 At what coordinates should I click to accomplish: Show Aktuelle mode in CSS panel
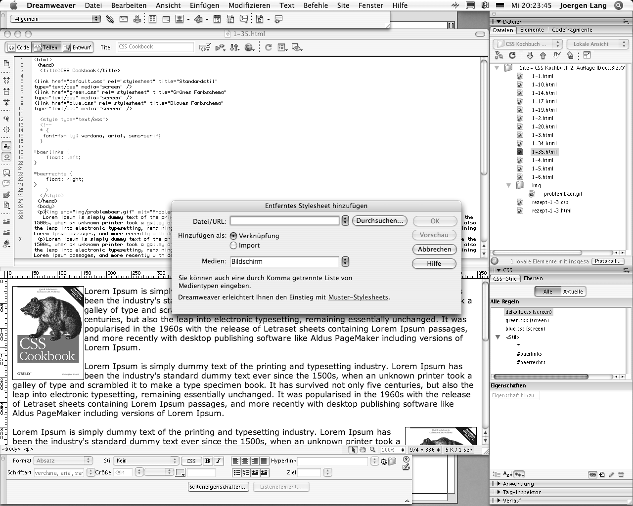coord(573,292)
